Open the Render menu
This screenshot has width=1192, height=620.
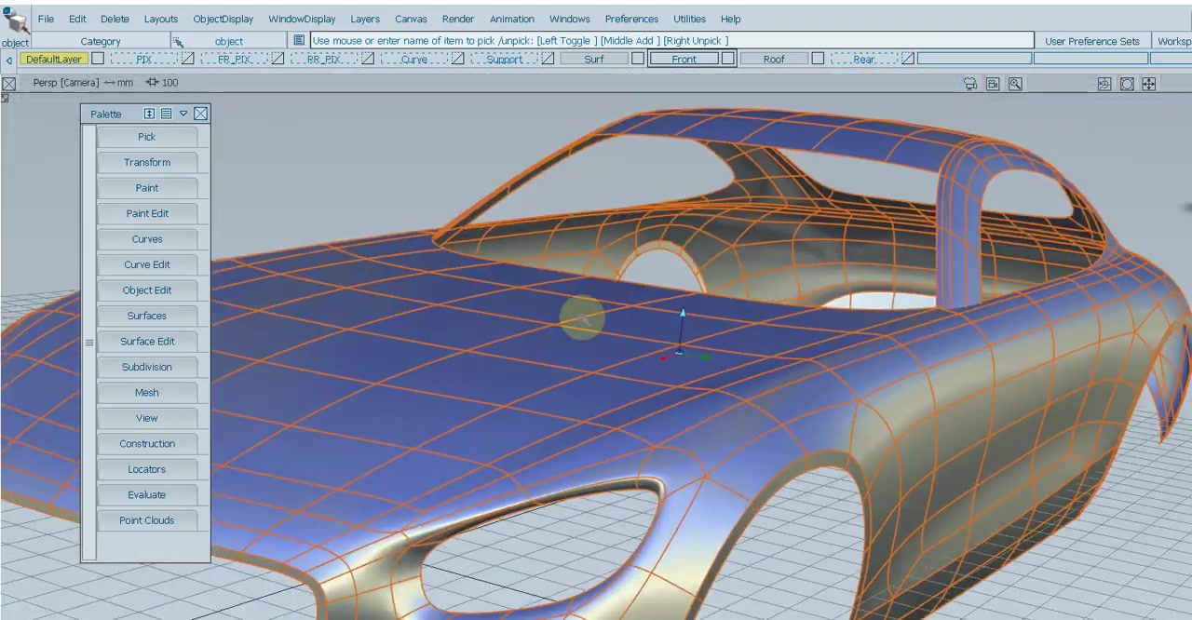point(457,19)
